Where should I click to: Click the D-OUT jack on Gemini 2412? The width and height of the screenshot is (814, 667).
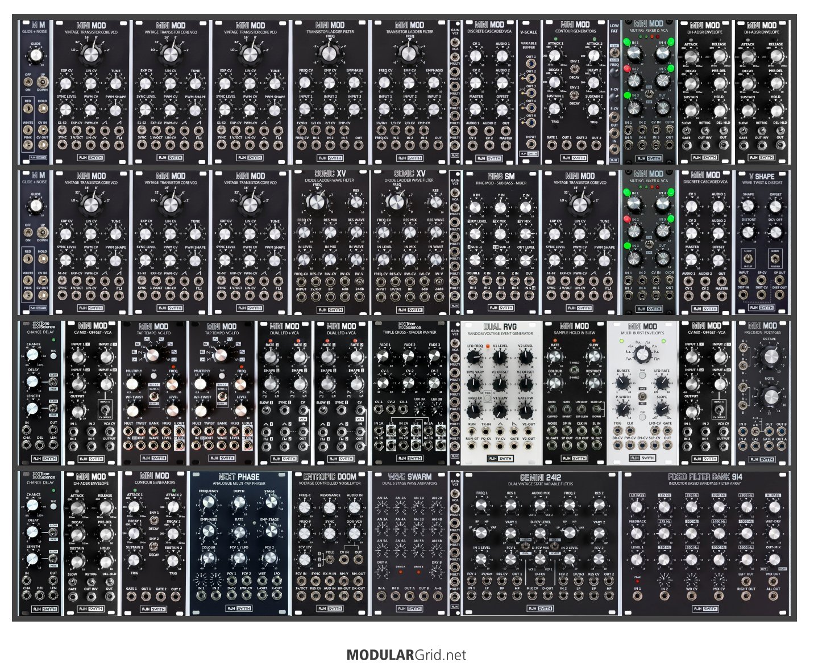(548, 596)
